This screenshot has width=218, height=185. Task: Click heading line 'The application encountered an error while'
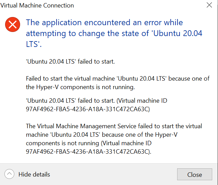tap(104, 23)
